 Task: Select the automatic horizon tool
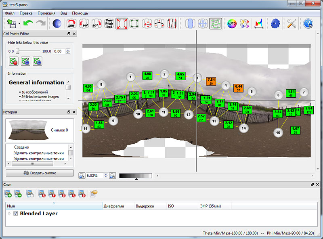(x=159, y=23)
